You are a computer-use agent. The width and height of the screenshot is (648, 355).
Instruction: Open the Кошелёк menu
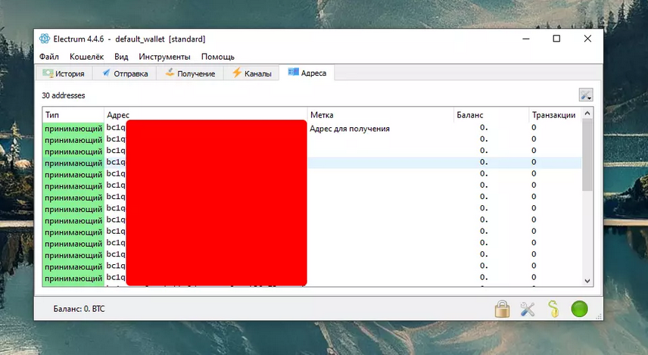pos(86,57)
